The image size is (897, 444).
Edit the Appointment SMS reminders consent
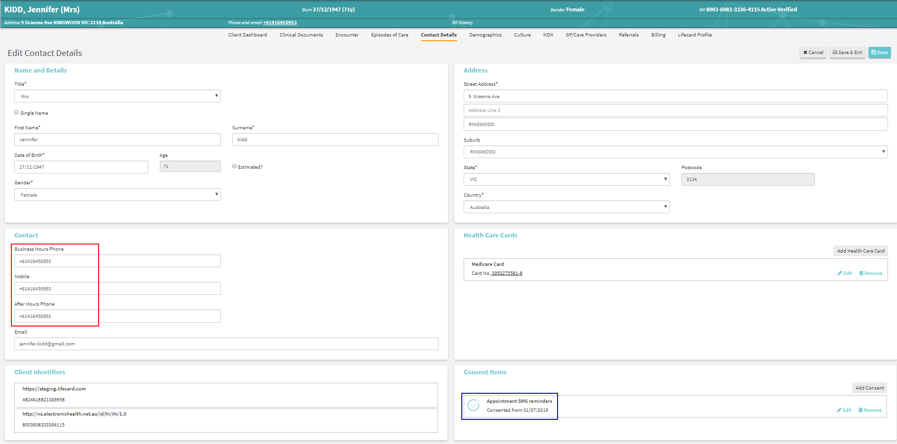pyautogui.click(x=844, y=410)
